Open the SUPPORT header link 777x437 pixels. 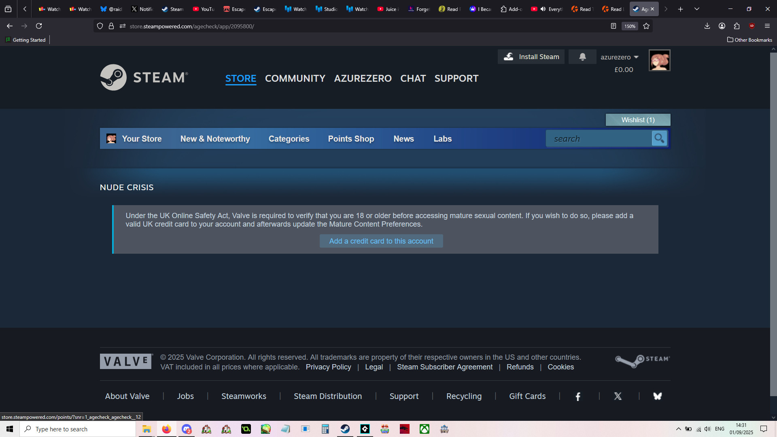[x=456, y=78]
